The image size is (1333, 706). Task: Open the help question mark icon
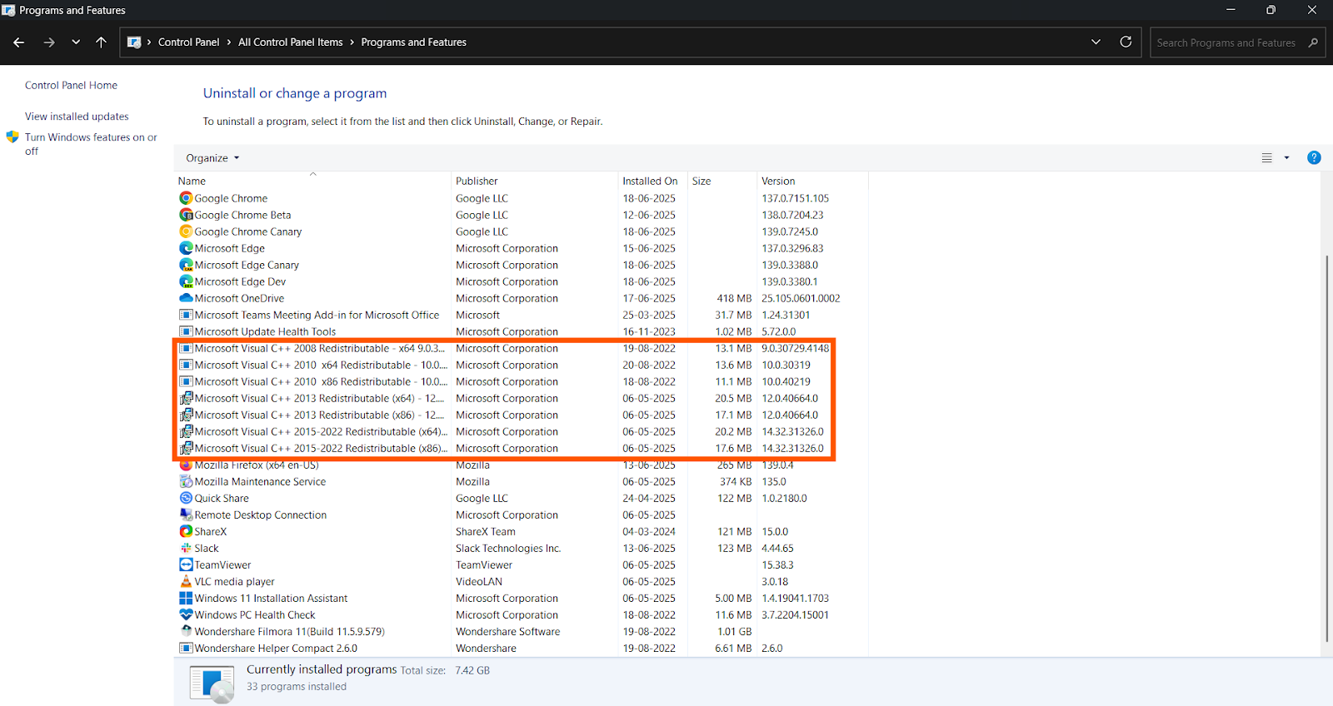pos(1314,157)
